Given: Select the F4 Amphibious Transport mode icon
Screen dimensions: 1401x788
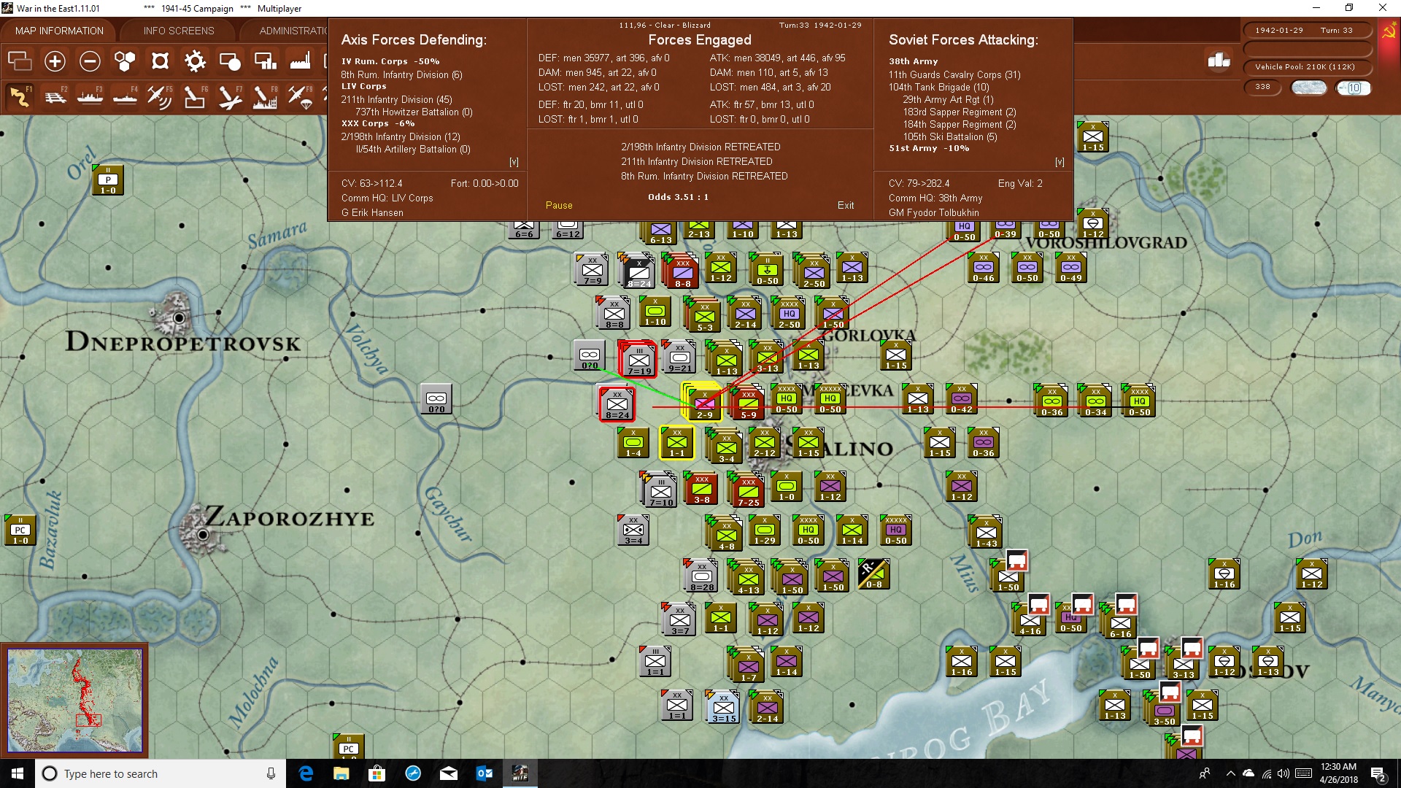Looking at the screenshot, I should coord(125,97).
